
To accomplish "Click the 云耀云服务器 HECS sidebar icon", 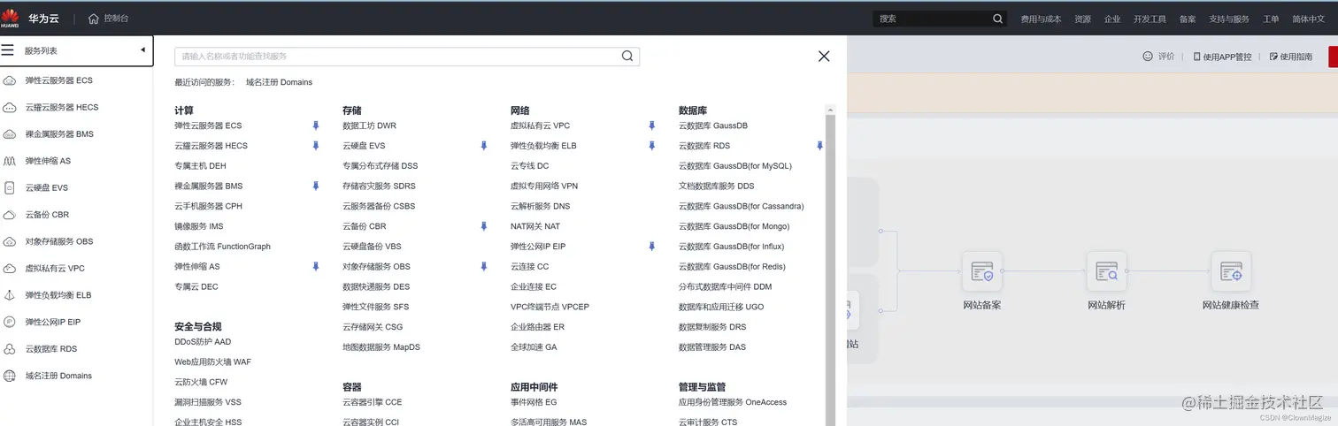I will 10,108.
